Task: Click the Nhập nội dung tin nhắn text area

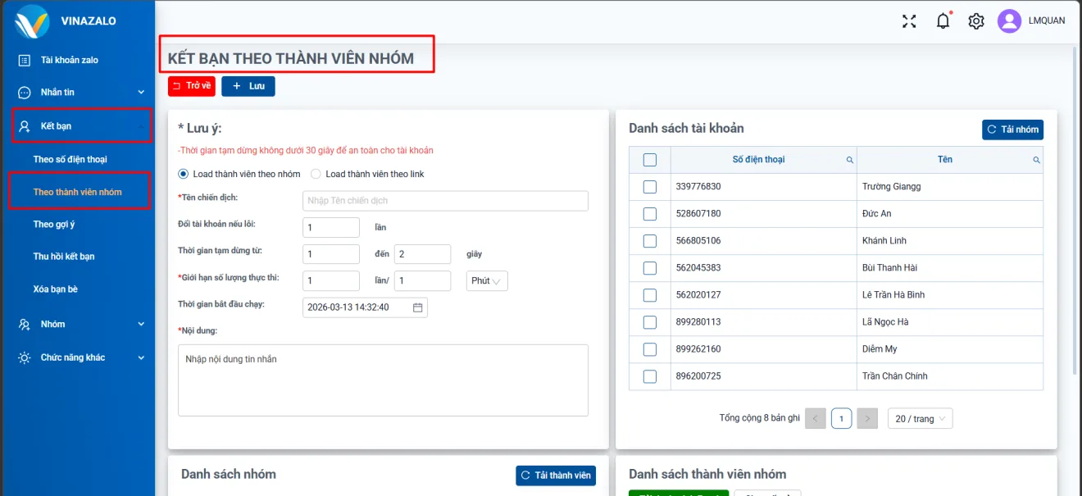Action: [x=382, y=379]
